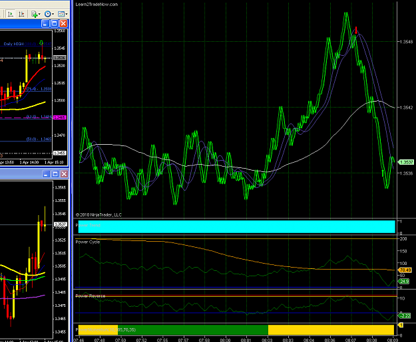
Task: Toggle the chart shift button with red marker
Action: pyautogui.click(x=22, y=14)
